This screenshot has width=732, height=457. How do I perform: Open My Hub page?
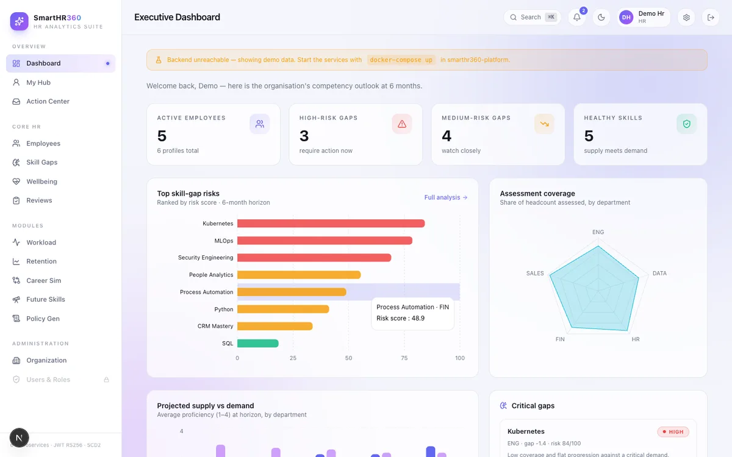pyautogui.click(x=61, y=82)
